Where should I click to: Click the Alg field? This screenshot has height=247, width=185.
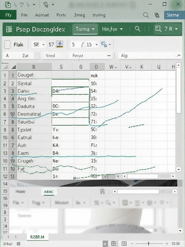click(150, 56)
